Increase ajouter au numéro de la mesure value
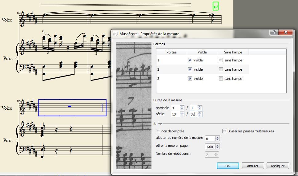This screenshot has height=176, width=298. tap(217, 137)
